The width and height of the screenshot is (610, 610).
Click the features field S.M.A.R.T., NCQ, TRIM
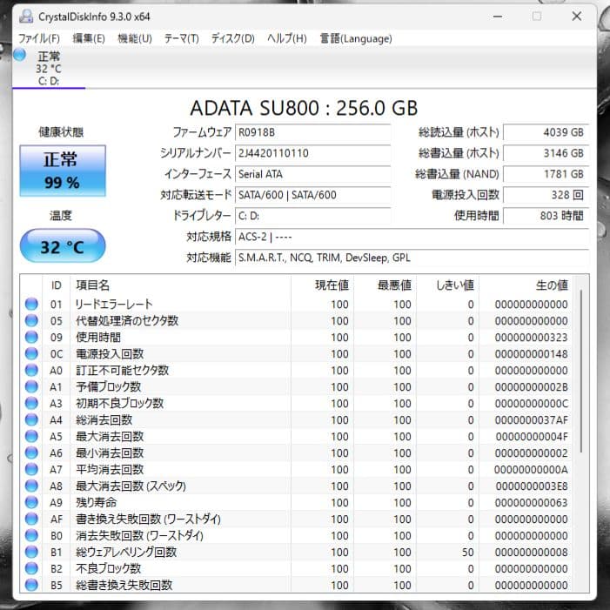[x=412, y=258]
